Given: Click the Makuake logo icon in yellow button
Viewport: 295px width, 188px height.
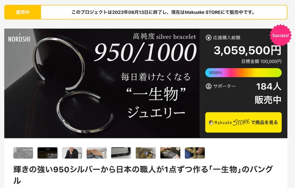Looking at the screenshot, I should coord(211,123).
